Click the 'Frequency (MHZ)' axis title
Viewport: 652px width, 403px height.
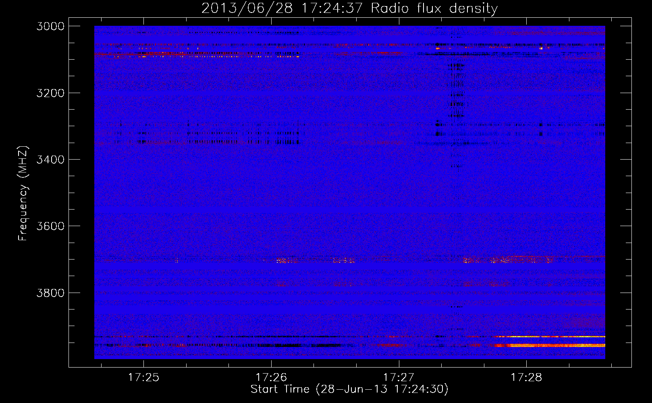tap(23, 193)
